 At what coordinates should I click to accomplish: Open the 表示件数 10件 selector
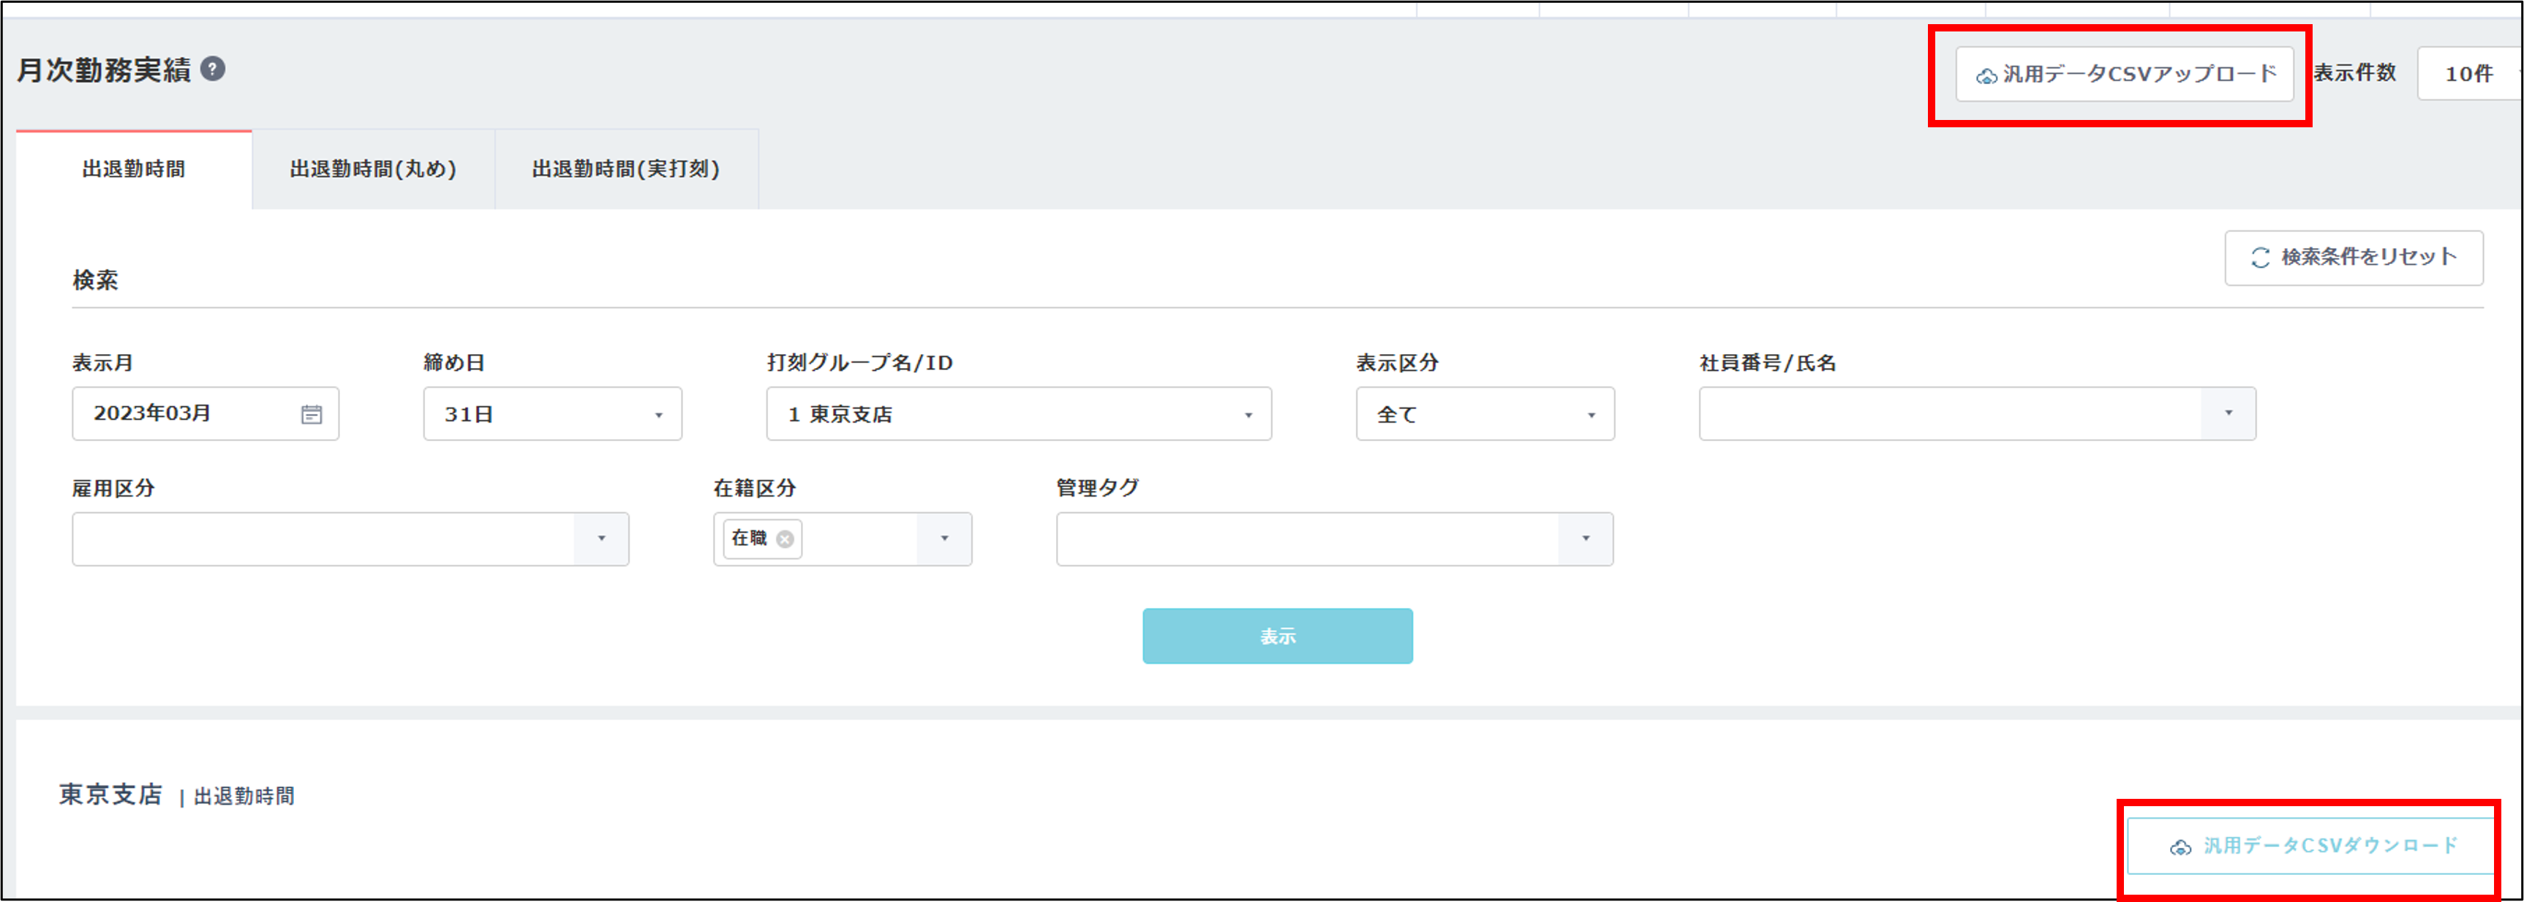pyautogui.click(x=2469, y=74)
